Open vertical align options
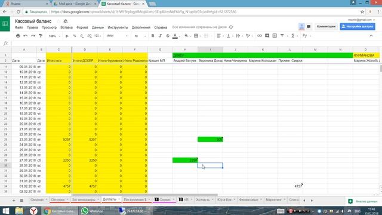 (x=228, y=36)
